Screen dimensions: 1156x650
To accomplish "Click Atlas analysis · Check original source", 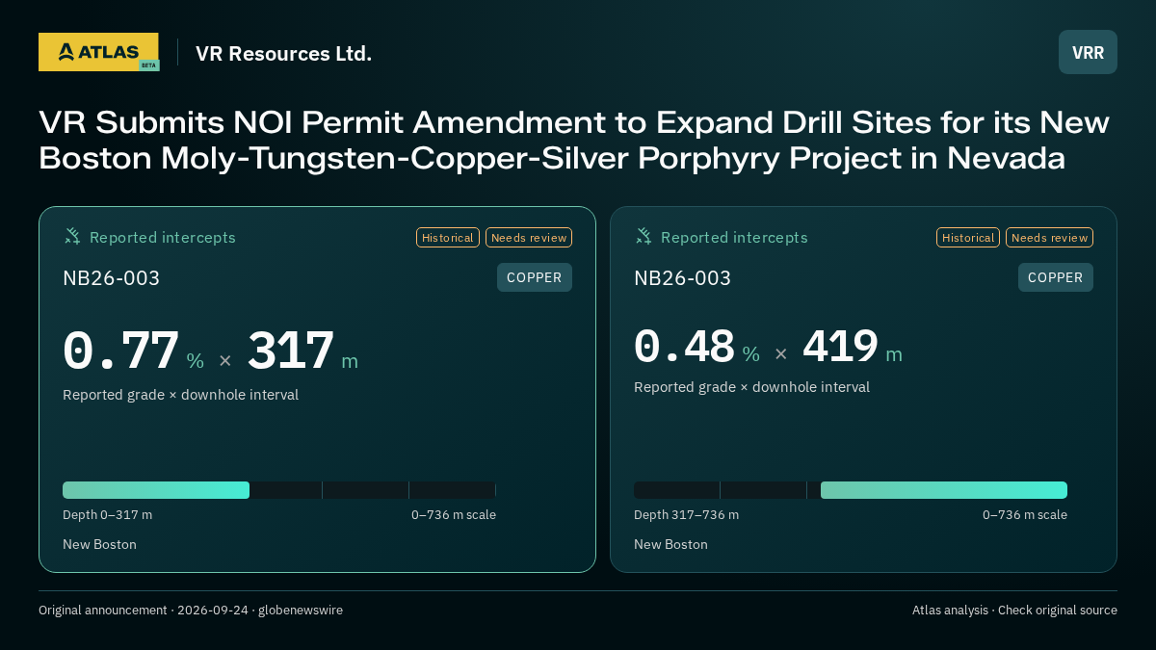I will (1014, 611).
